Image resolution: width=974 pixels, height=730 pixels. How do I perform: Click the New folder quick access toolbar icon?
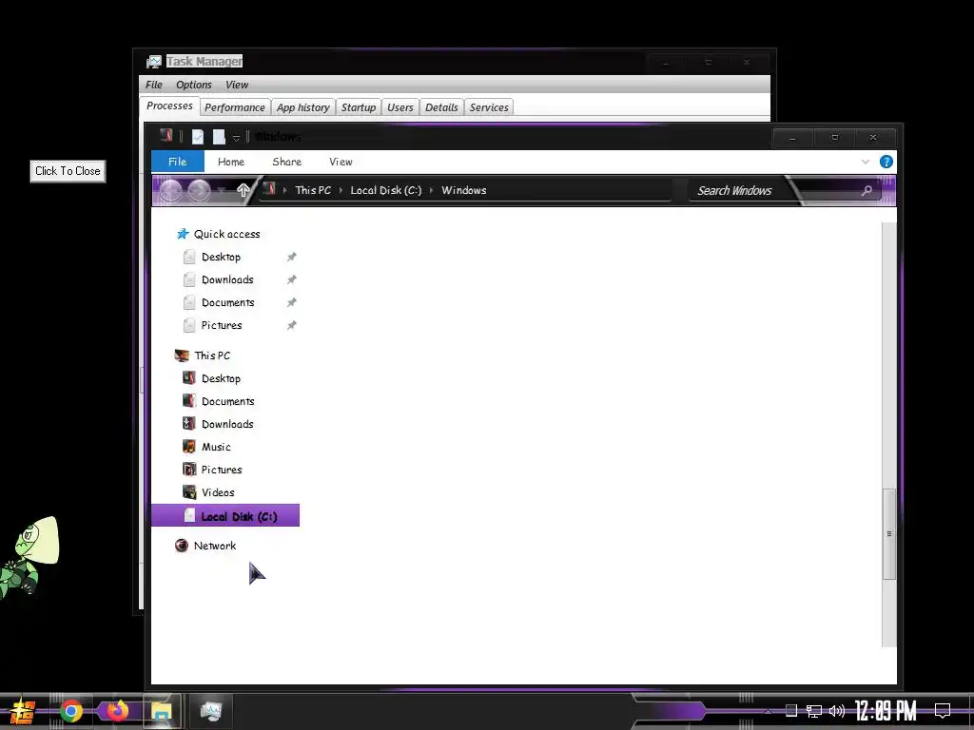pyautogui.click(x=219, y=137)
